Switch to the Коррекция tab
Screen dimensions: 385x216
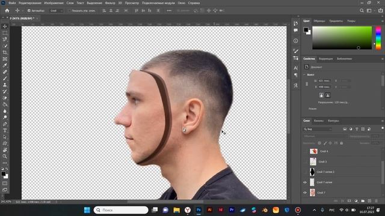point(325,59)
